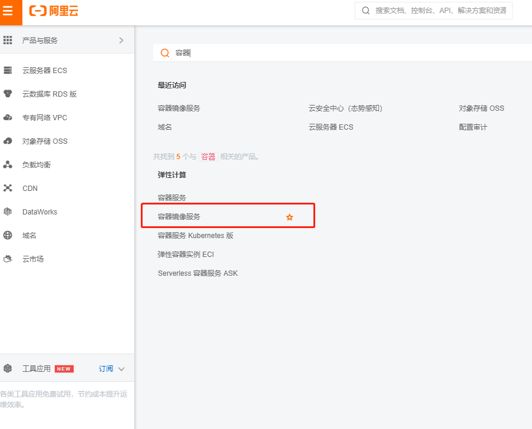Open 对象存储 OSS under 最近访问
Image resolution: width=532 pixels, height=429 pixels.
pyautogui.click(x=481, y=108)
